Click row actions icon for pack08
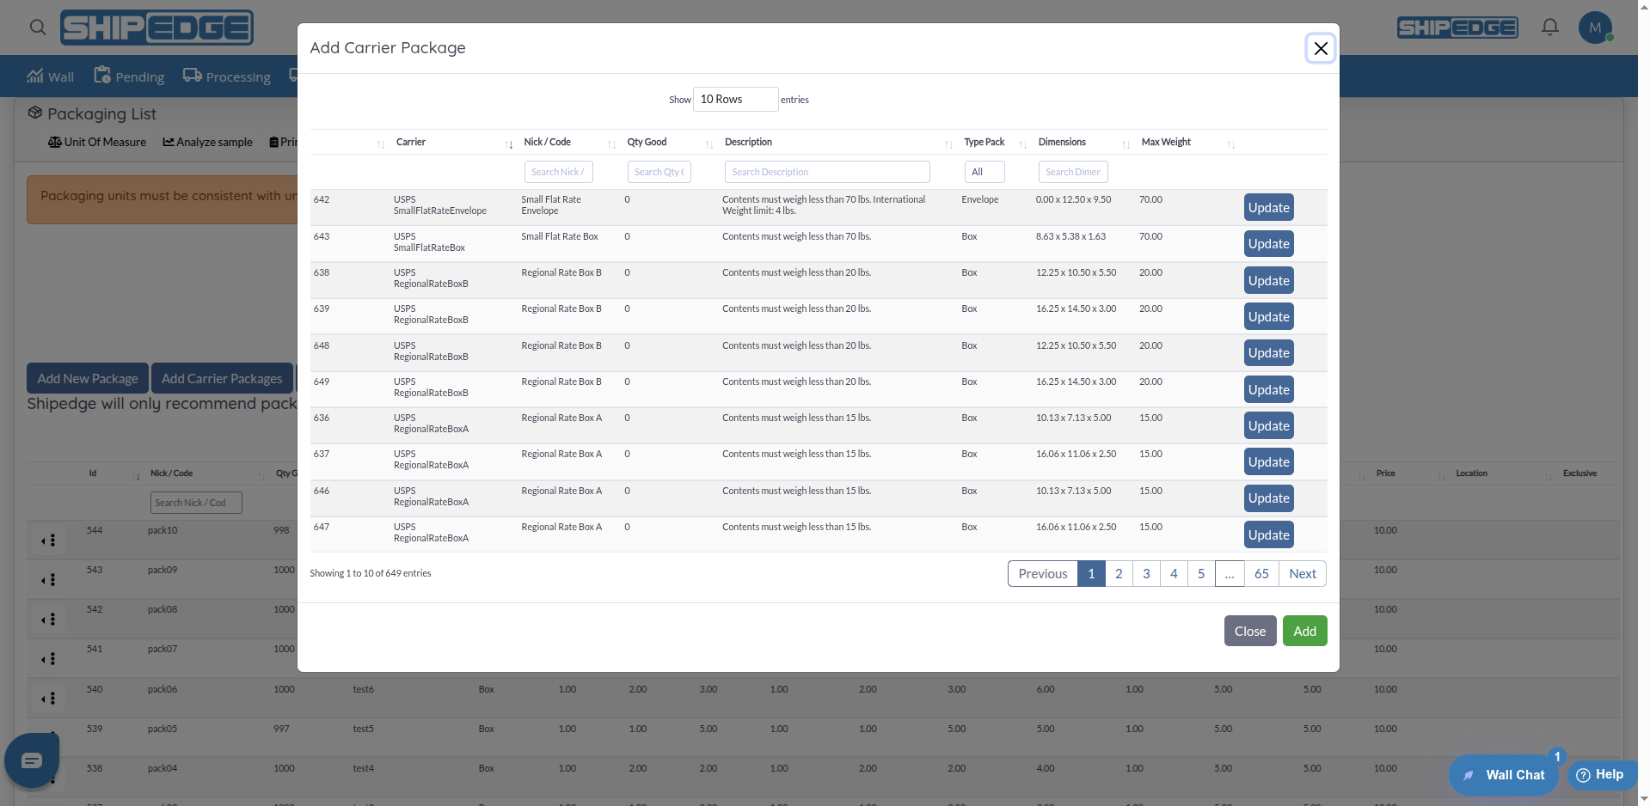This screenshot has width=1650, height=806. pos(49,620)
